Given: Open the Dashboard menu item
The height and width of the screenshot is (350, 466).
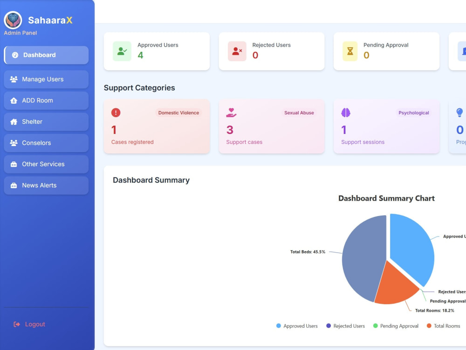Looking at the screenshot, I should (x=46, y=55).
